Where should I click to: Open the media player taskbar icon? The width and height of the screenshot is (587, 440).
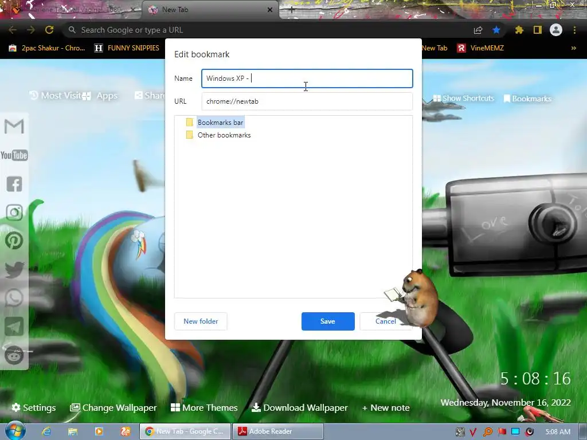[99, 431]
